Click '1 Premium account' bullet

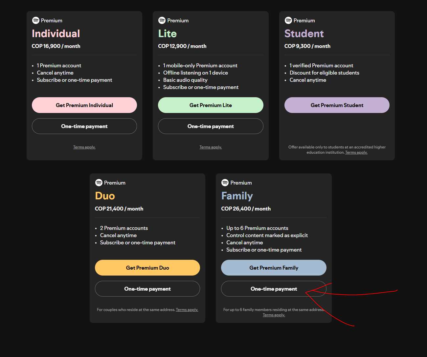59,66
